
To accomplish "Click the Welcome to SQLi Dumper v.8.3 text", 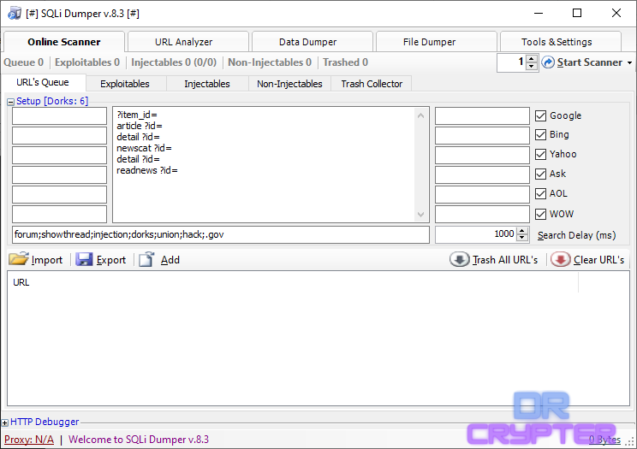I will click(x=139, y=440).
